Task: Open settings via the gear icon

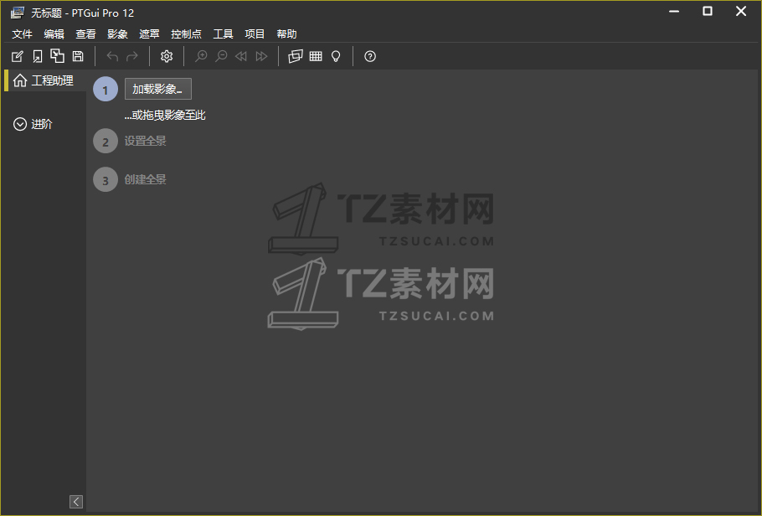Action: click(x=167, y=56)
